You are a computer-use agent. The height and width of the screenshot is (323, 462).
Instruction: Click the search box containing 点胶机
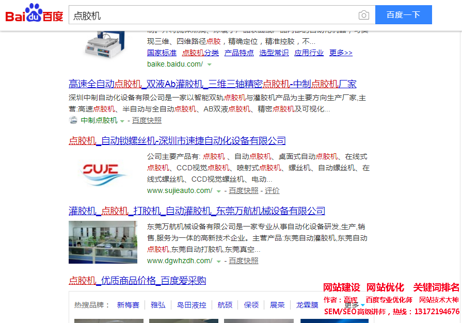click(x=212, y=15)
